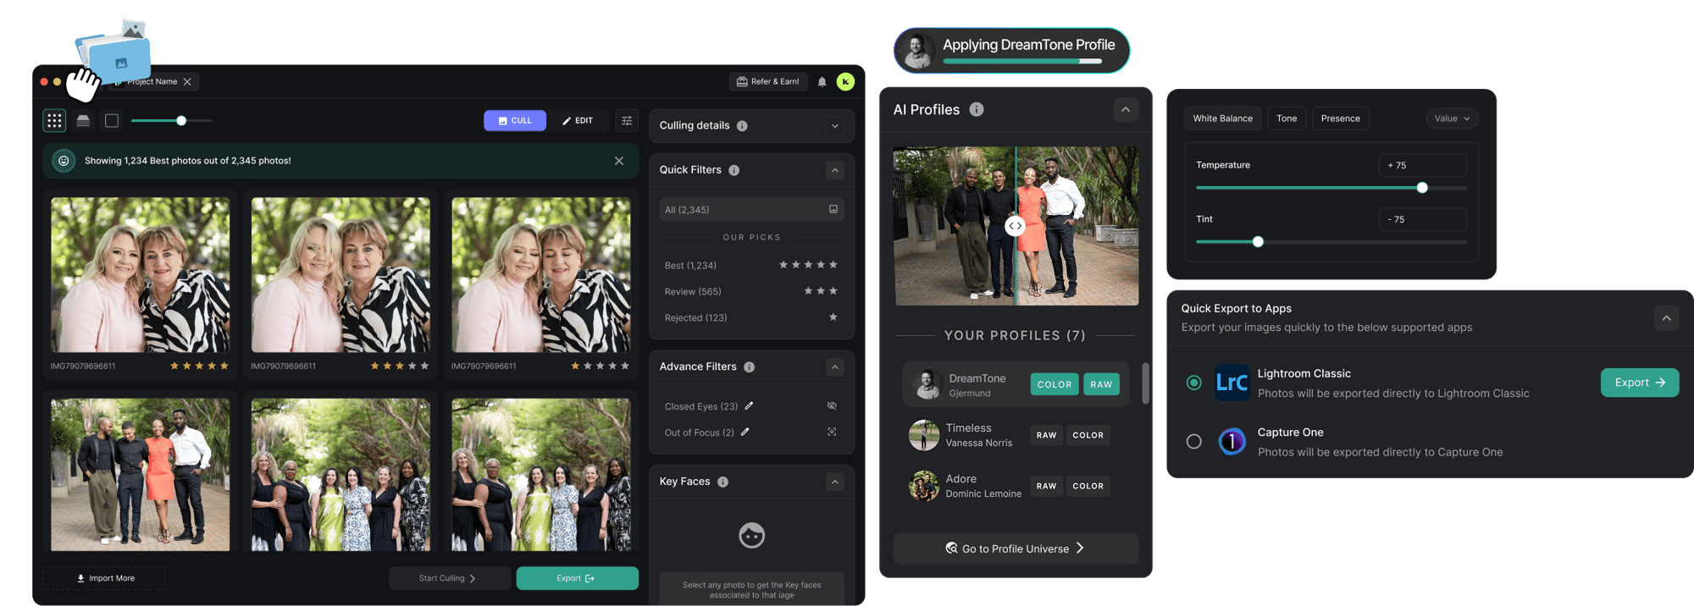Select the Lightroom Classic radio button
This screenshot has width=1694, height=606.
(1193, 383)
